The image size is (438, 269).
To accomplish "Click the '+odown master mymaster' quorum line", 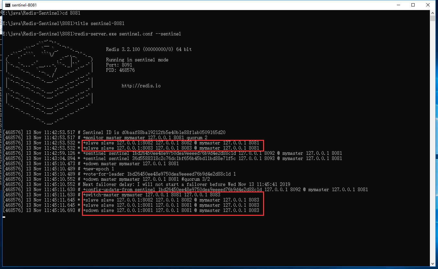I will [106, 179].
